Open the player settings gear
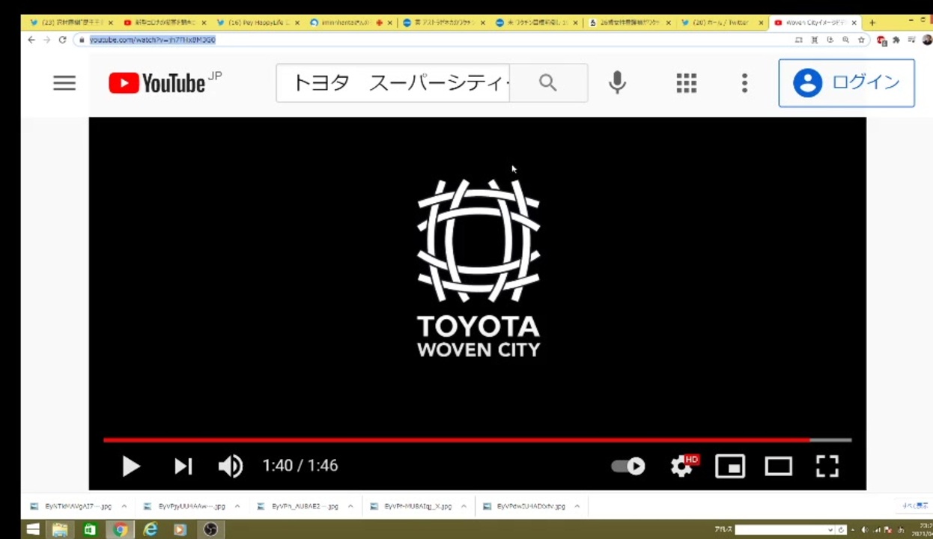933x539 pixels. (x=682, y=466)
